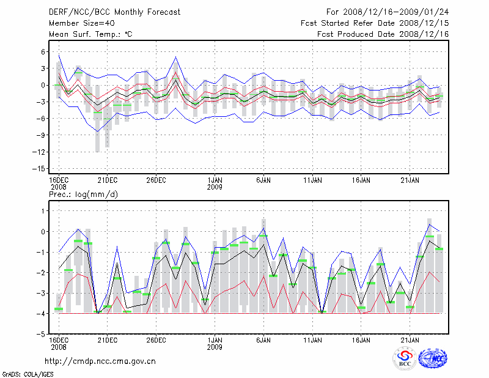Click 16DEC 2008 label under precipitation chart

pos(59,343)
